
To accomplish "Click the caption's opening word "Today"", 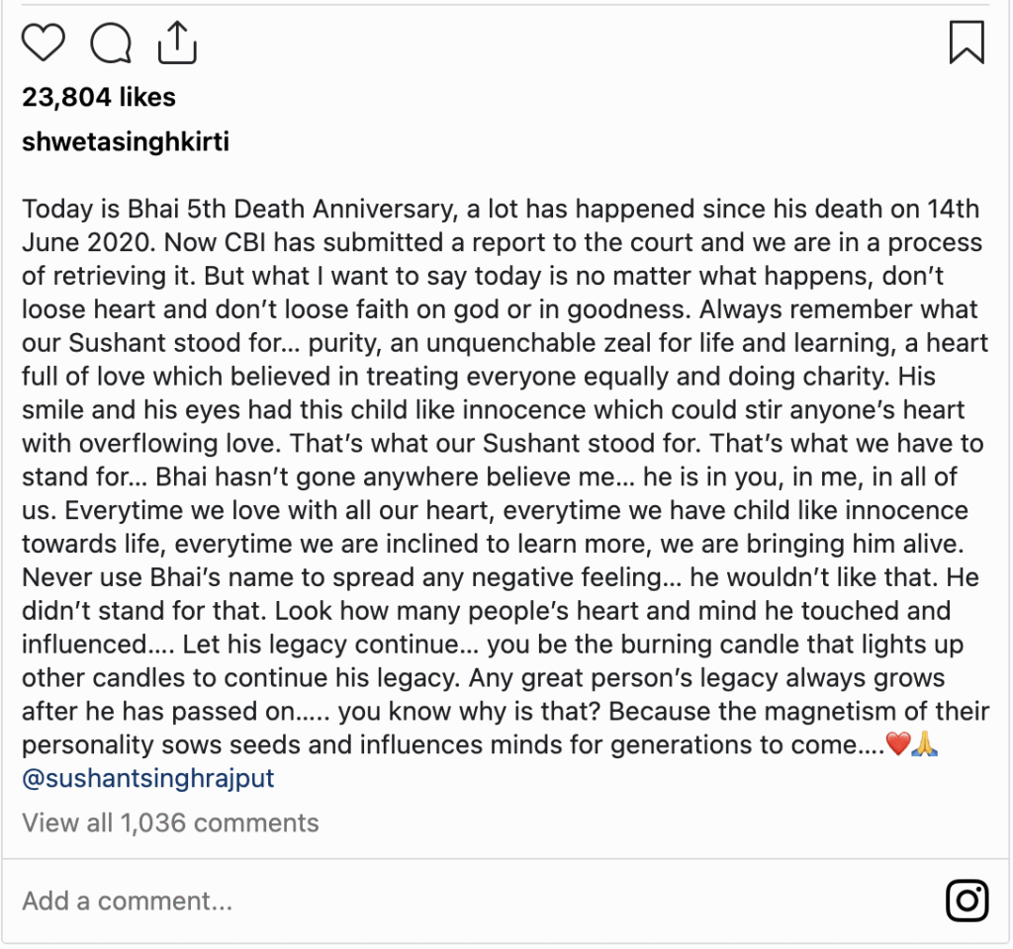I will (x=57, y=210).
